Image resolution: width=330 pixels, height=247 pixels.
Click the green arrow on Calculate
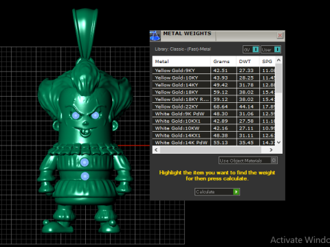tap(236, 191)
